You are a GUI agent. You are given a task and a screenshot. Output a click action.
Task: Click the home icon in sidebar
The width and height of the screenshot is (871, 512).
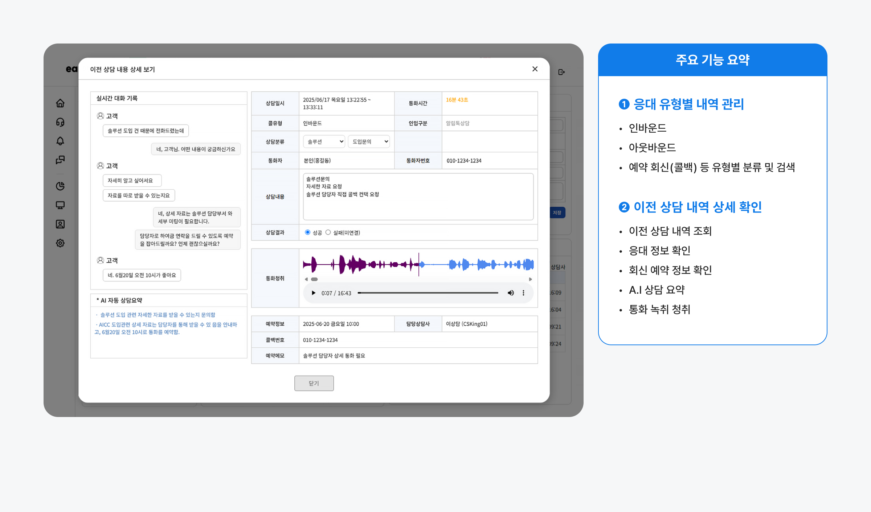pyautogui.click(x=60, y=103)
